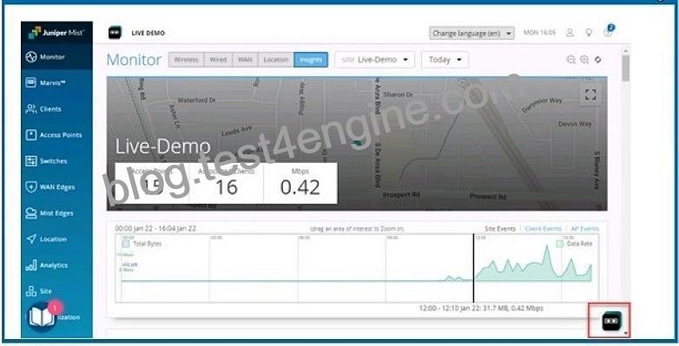679x346 pixels.
Task: Open the user account icon
Action: pos(570,33)
